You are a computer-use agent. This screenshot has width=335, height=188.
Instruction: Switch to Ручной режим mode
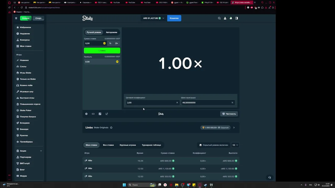pos(94,32)
